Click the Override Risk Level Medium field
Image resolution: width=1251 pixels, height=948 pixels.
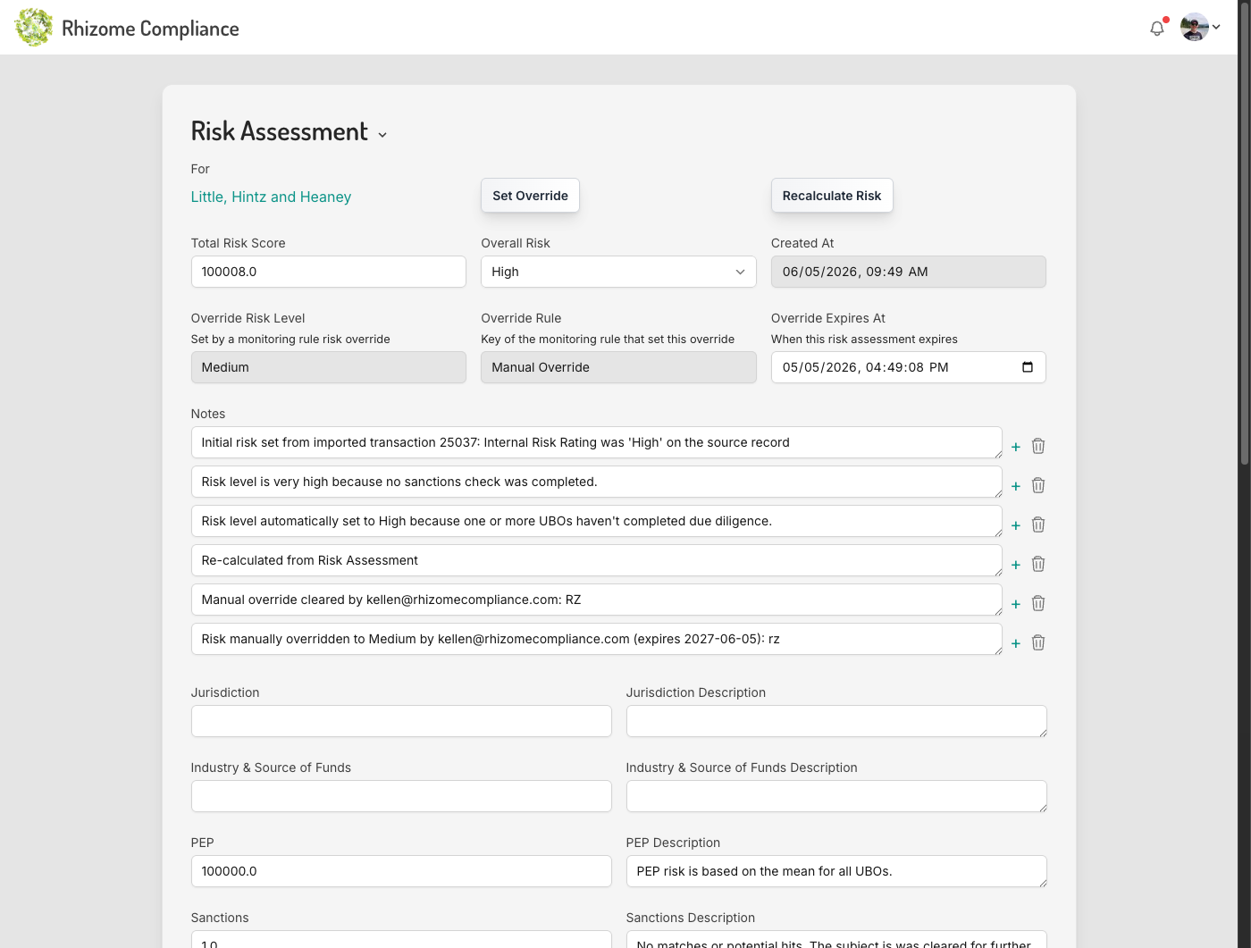pyautogui.click(x=328, y=367)
